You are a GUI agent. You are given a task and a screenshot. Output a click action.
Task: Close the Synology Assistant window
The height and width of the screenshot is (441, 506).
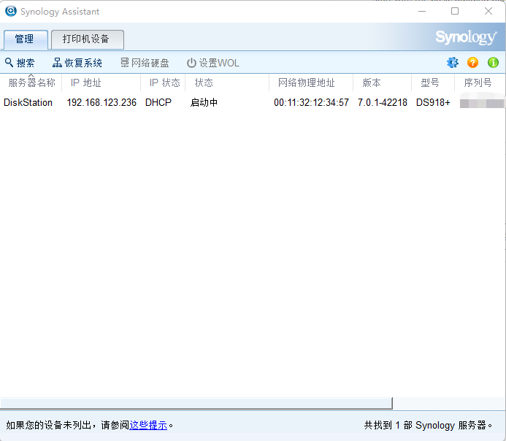pyautogui.click(x=488, y=11)
